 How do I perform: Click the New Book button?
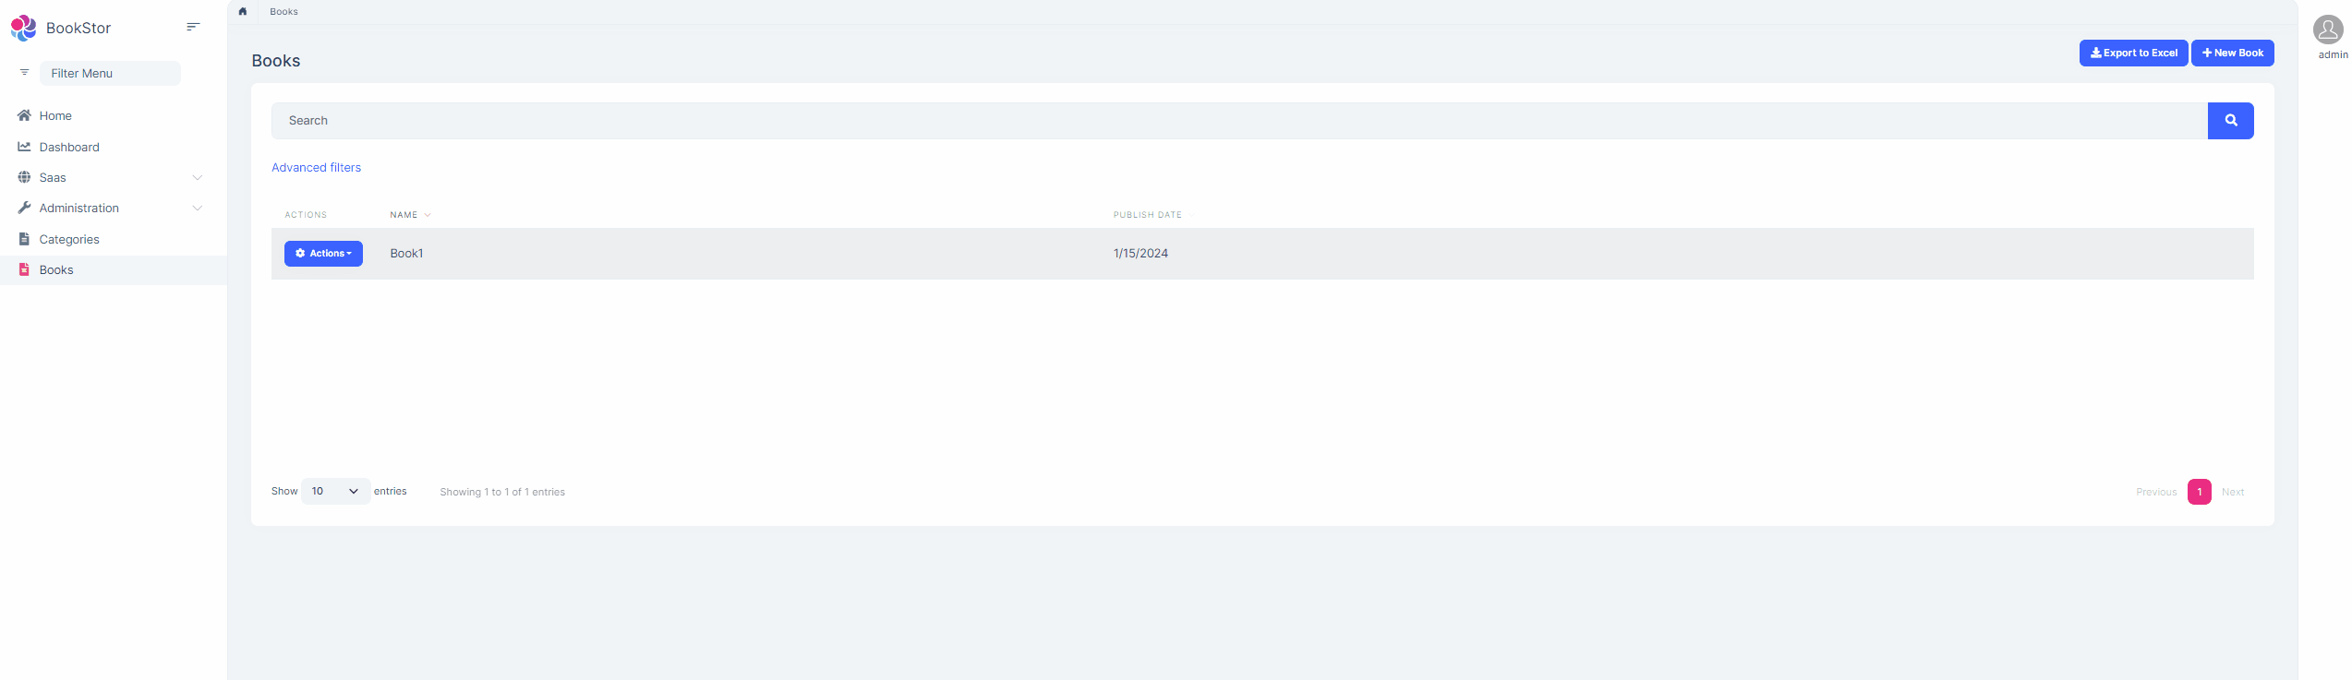coord(2232,54)
